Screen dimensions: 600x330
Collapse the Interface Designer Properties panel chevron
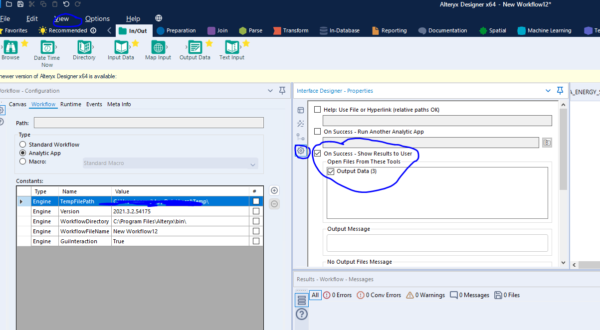click(x=548, y=90)
